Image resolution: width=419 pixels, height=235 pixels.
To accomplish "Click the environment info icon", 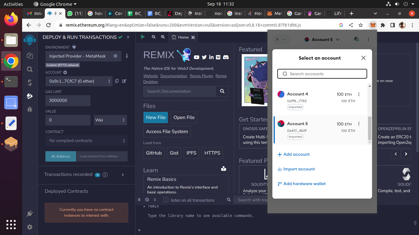I will click(127, 56).
